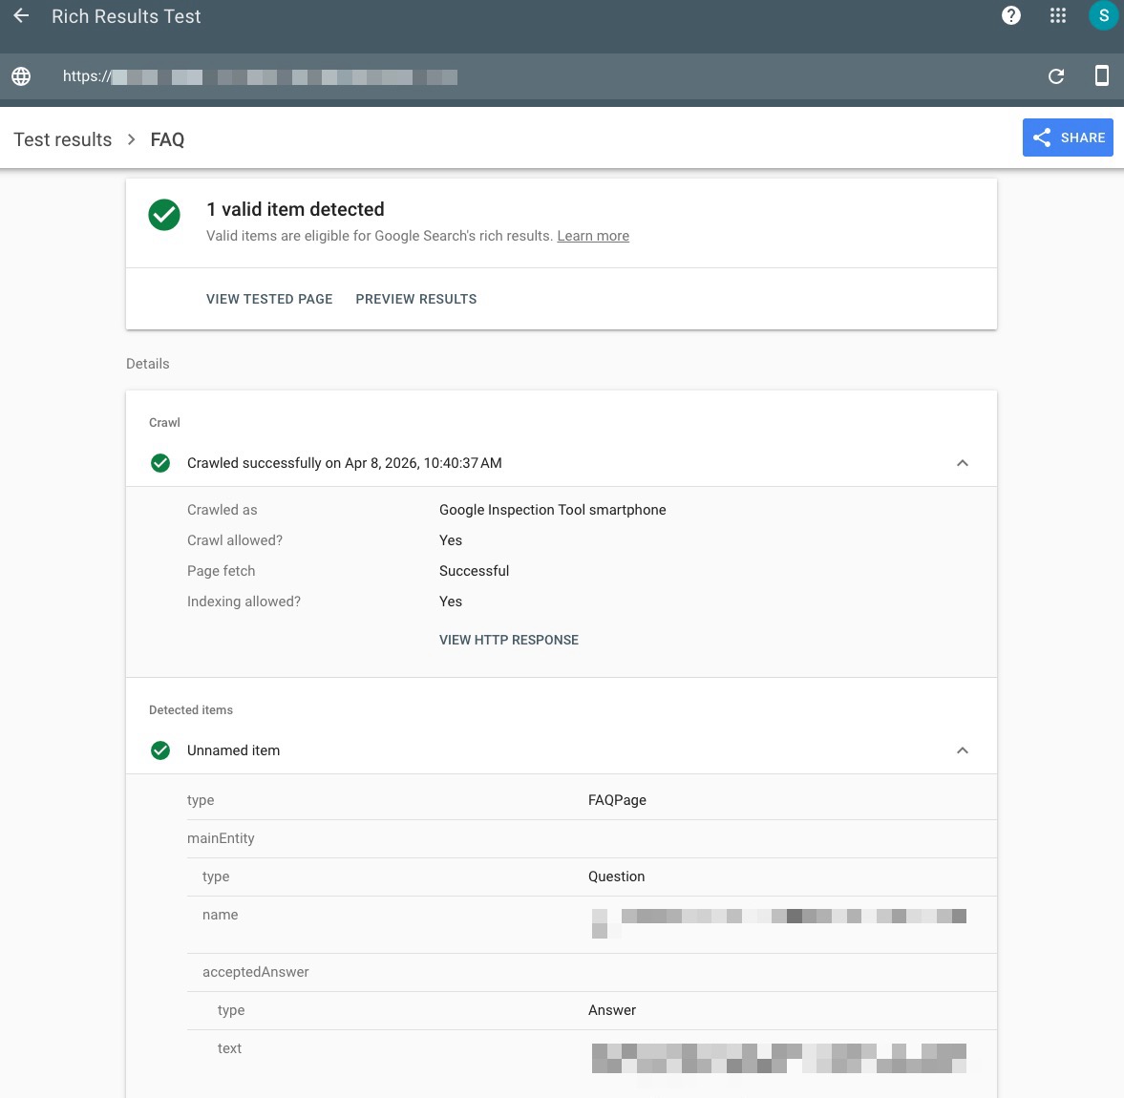Click the SHARE button
The image size is (1124, 1098).
[1068, 137]
